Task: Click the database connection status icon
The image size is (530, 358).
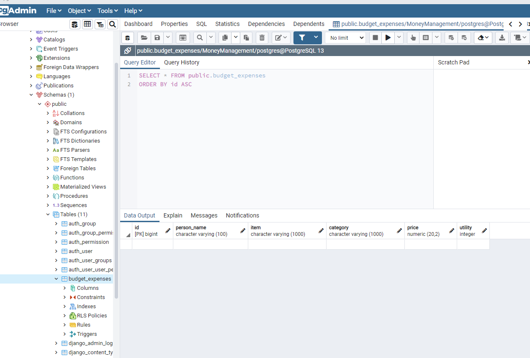Action: [x=128, y=38]
